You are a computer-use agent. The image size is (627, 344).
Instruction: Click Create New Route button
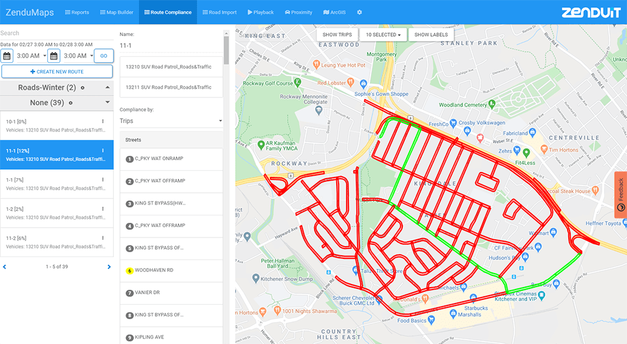tap(57, 72)
